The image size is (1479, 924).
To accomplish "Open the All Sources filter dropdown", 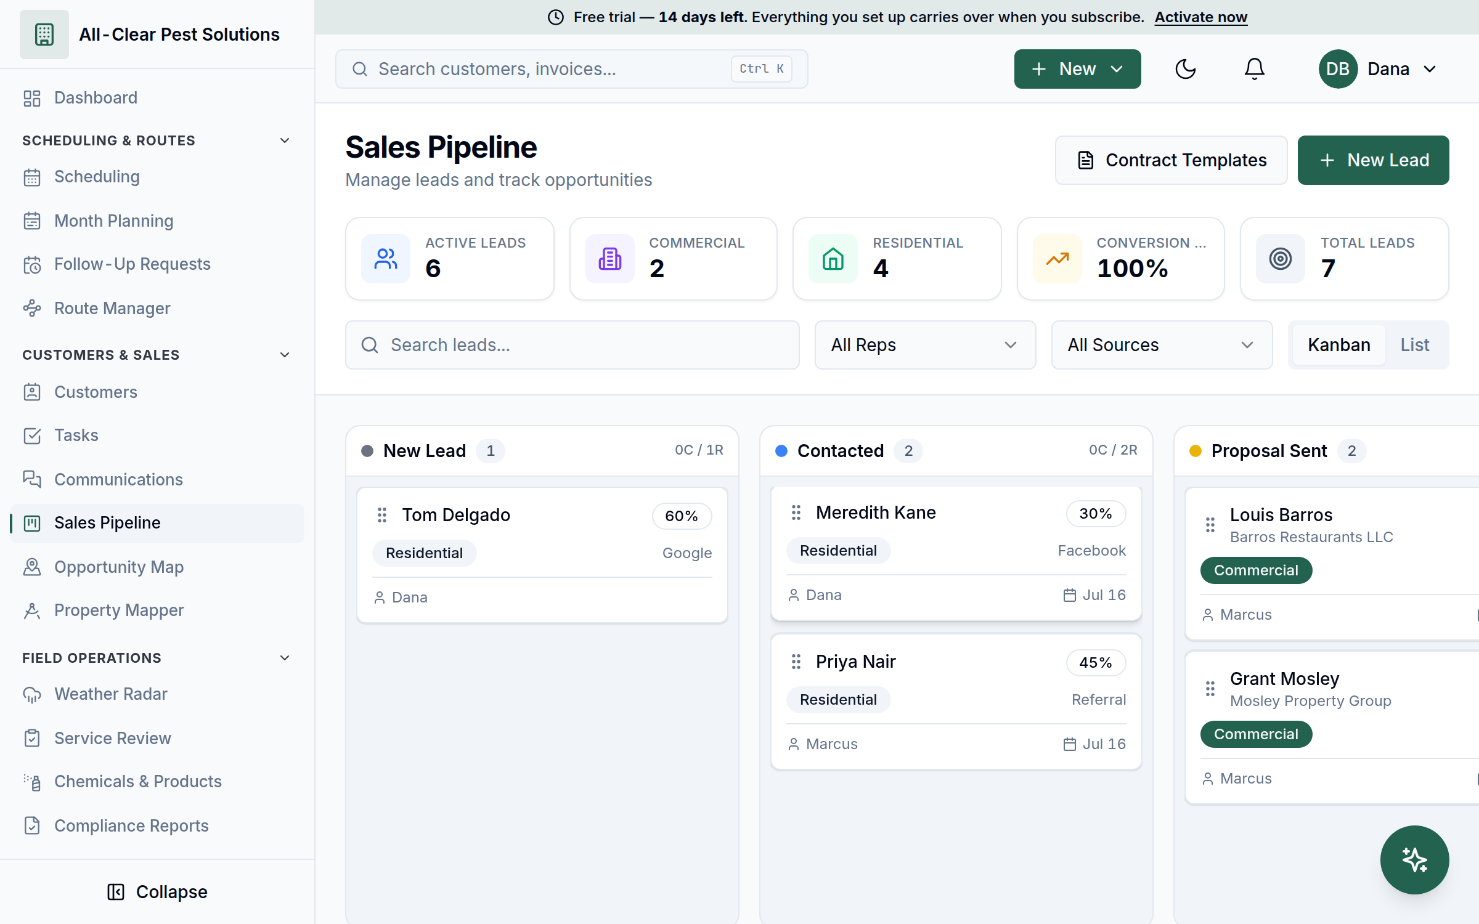I will coord(1162,345).
